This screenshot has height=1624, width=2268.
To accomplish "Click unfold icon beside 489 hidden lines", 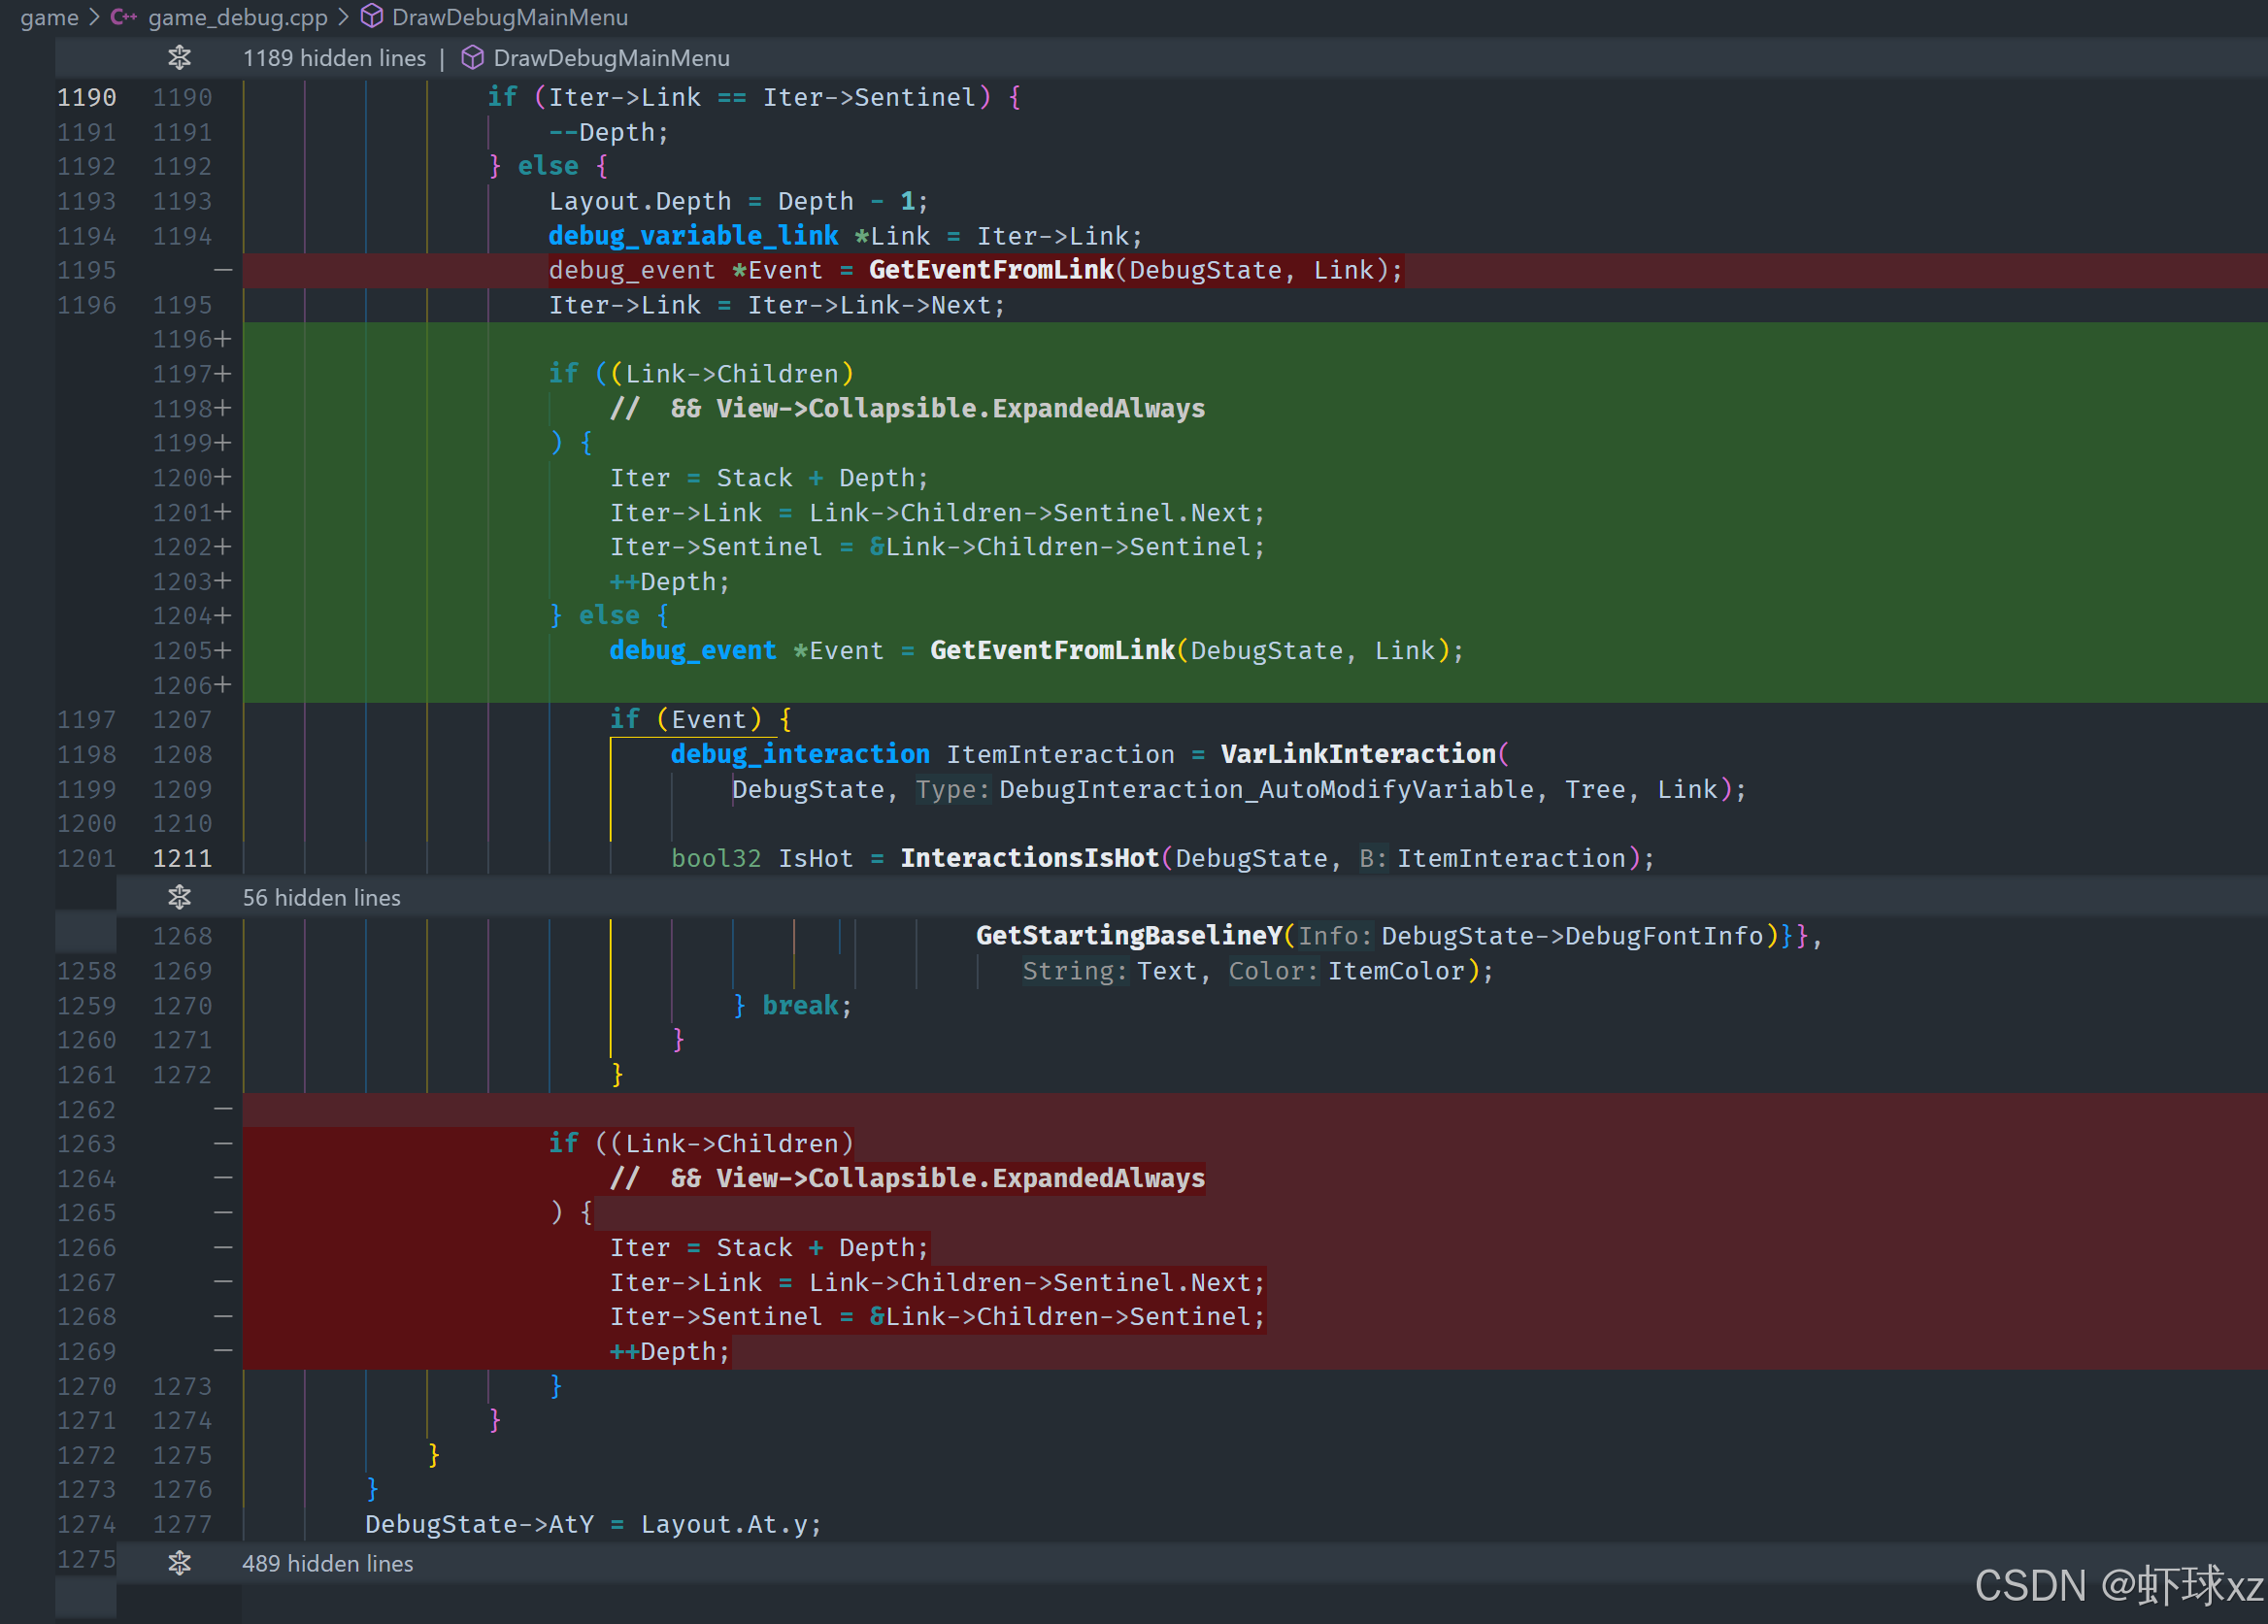I will coord(179,1563).
